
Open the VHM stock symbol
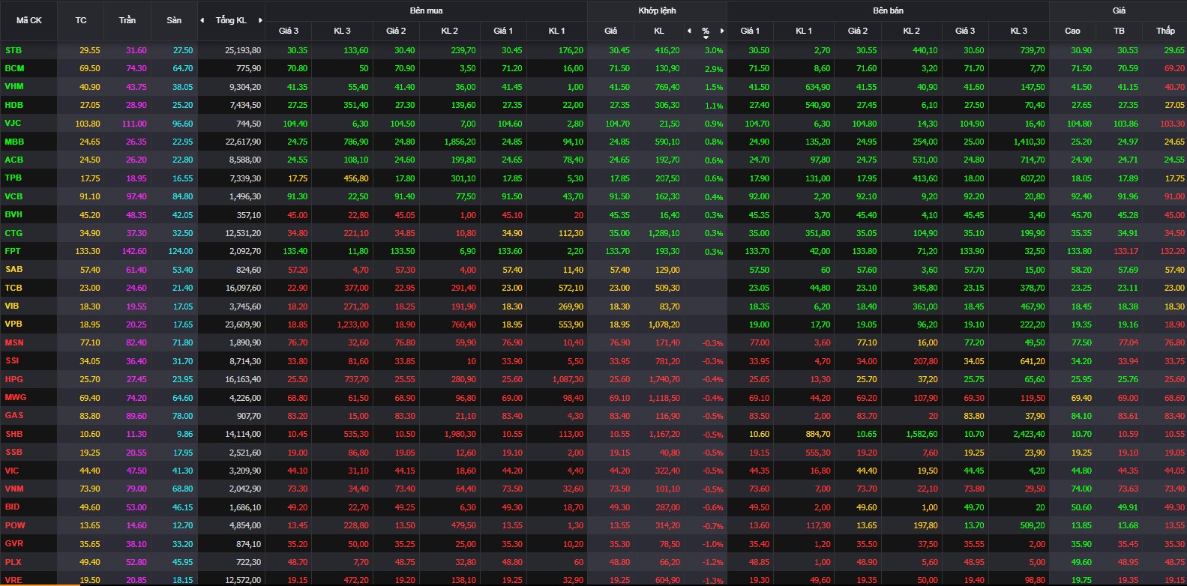point(14,86)
